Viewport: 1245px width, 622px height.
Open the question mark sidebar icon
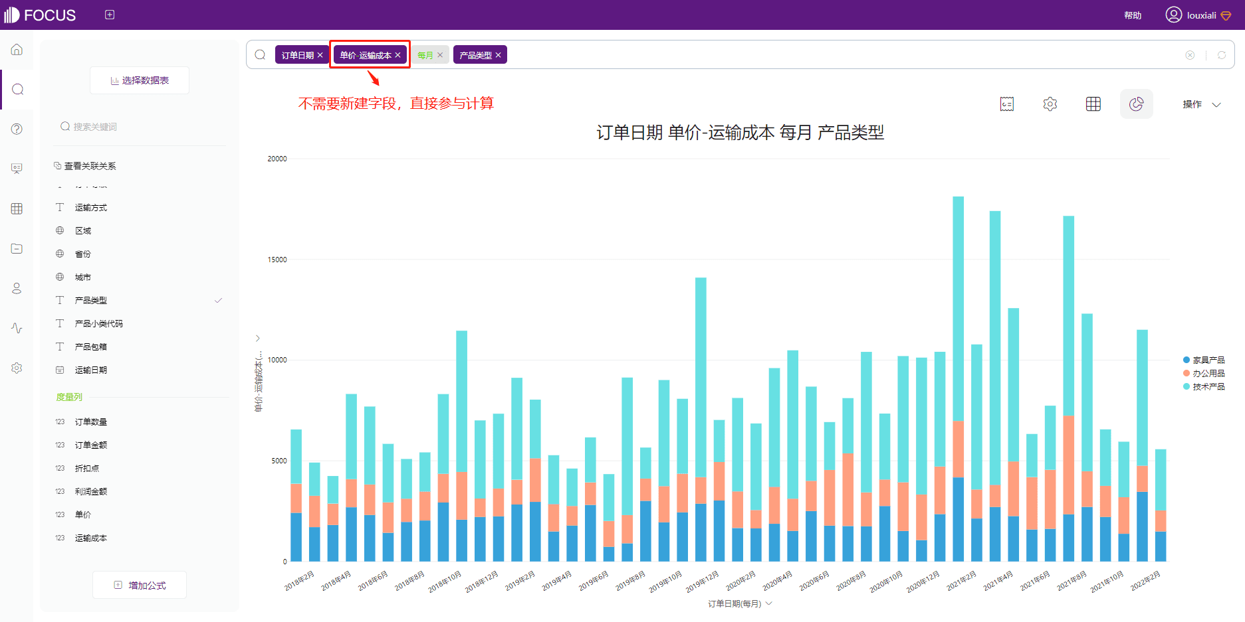[17, 129]
